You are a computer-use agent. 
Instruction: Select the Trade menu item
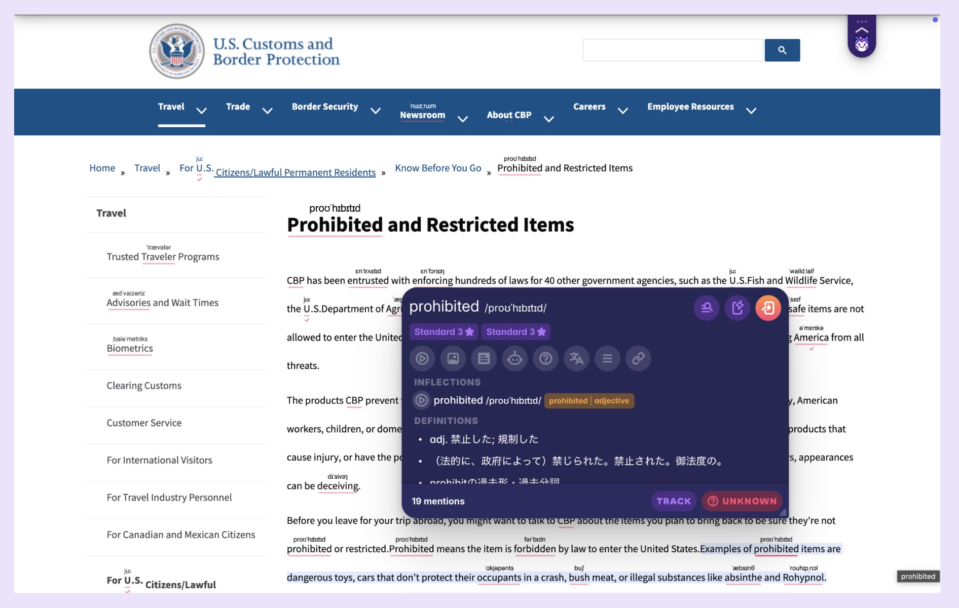pos(238,107)
